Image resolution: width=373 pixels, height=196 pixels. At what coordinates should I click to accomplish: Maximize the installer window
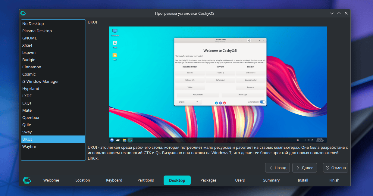(x=339, y=13)
